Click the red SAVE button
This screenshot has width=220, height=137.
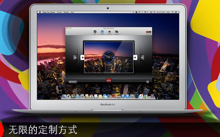click(x=109, y=81)
